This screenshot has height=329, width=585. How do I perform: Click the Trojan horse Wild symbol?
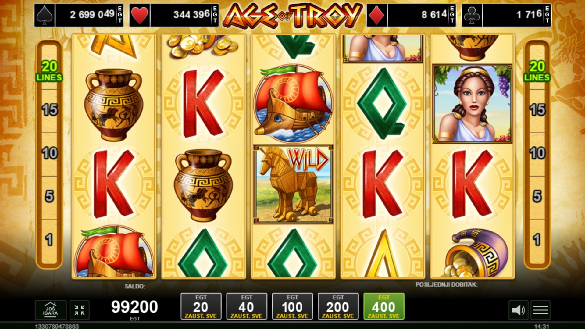pyautogui.click(x=293, y=184)
